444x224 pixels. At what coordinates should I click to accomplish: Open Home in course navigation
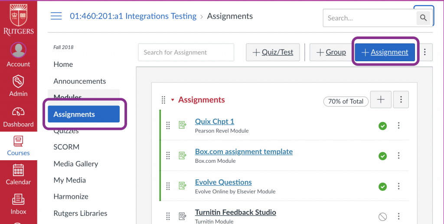coord(63,64)
